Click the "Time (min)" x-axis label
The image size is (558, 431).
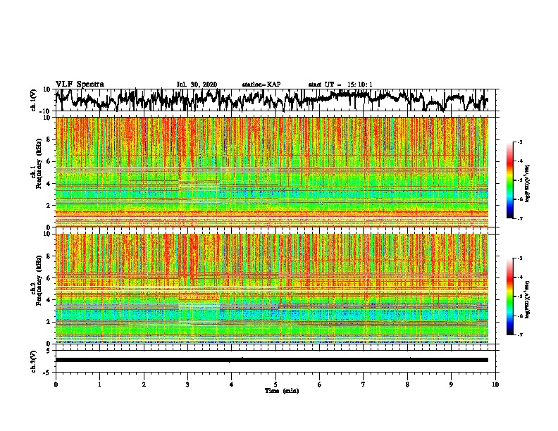coord(282,391)
